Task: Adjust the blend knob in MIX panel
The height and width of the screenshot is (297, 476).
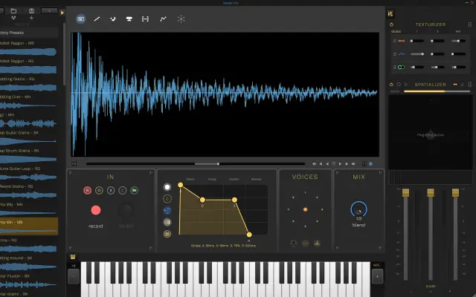Action: (x=358, y=209)
